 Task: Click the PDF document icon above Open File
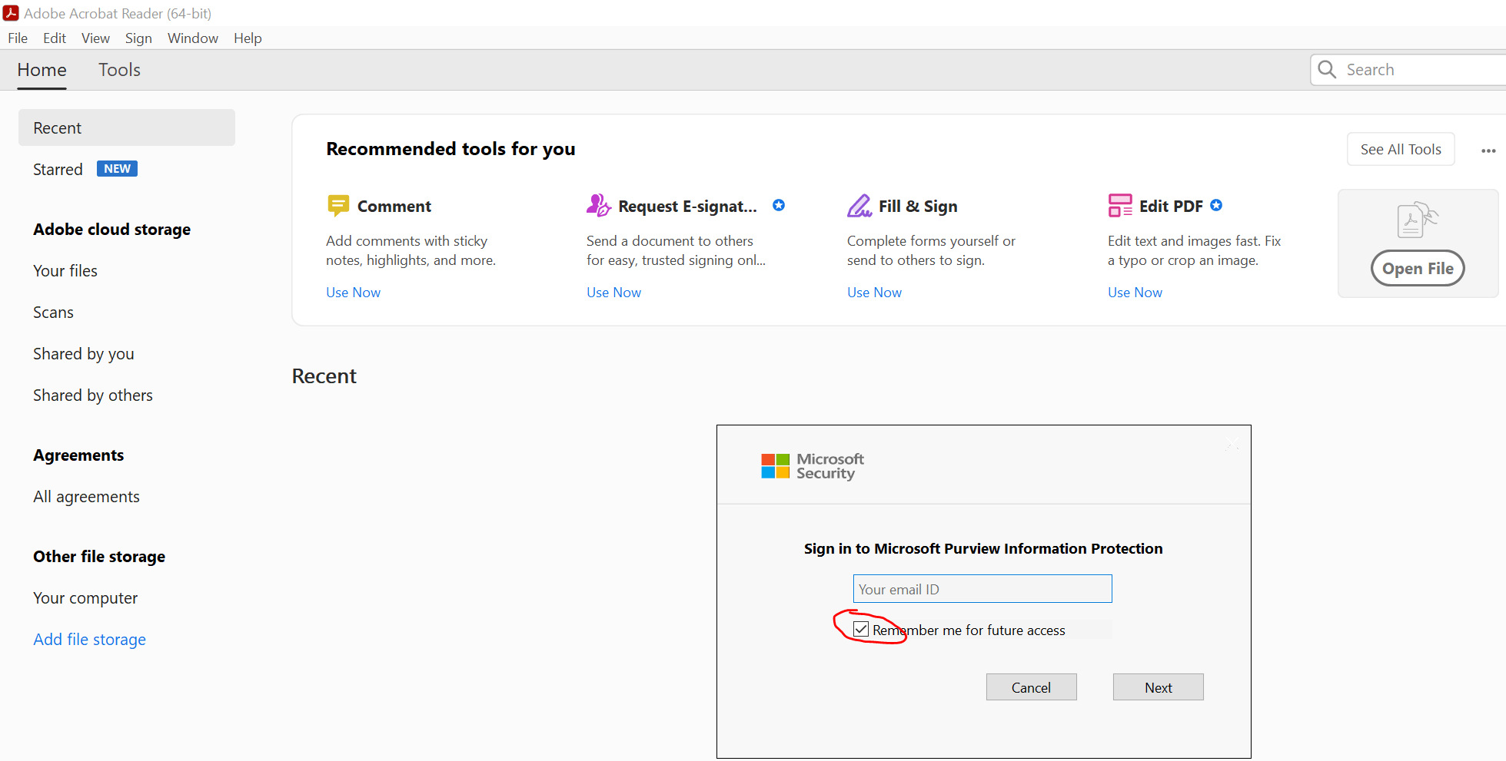1417,219
